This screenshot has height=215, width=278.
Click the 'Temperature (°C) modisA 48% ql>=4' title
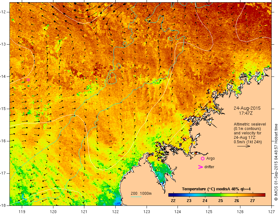point(216,189)
